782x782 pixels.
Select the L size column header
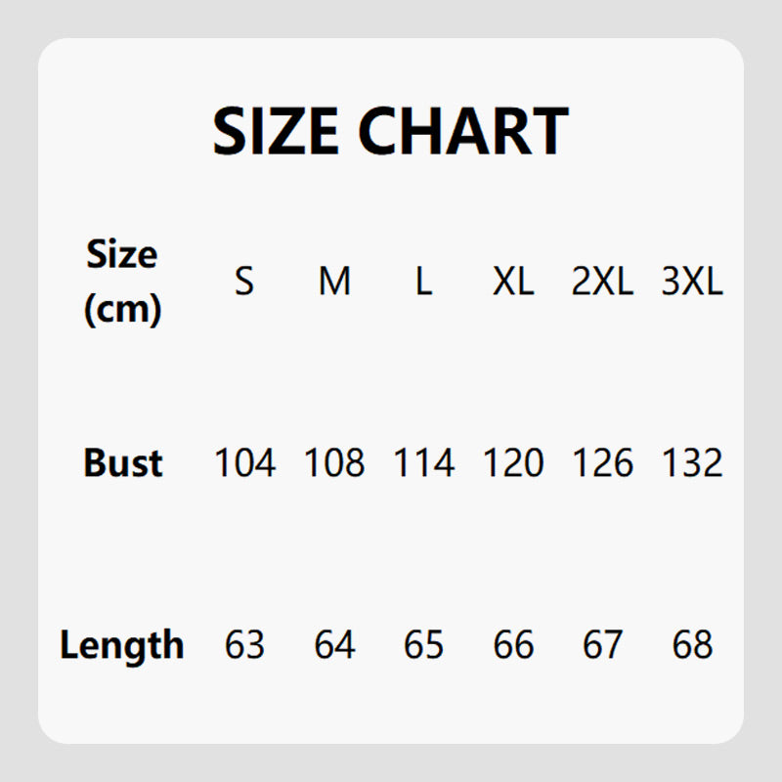click(x=423, y=282)
